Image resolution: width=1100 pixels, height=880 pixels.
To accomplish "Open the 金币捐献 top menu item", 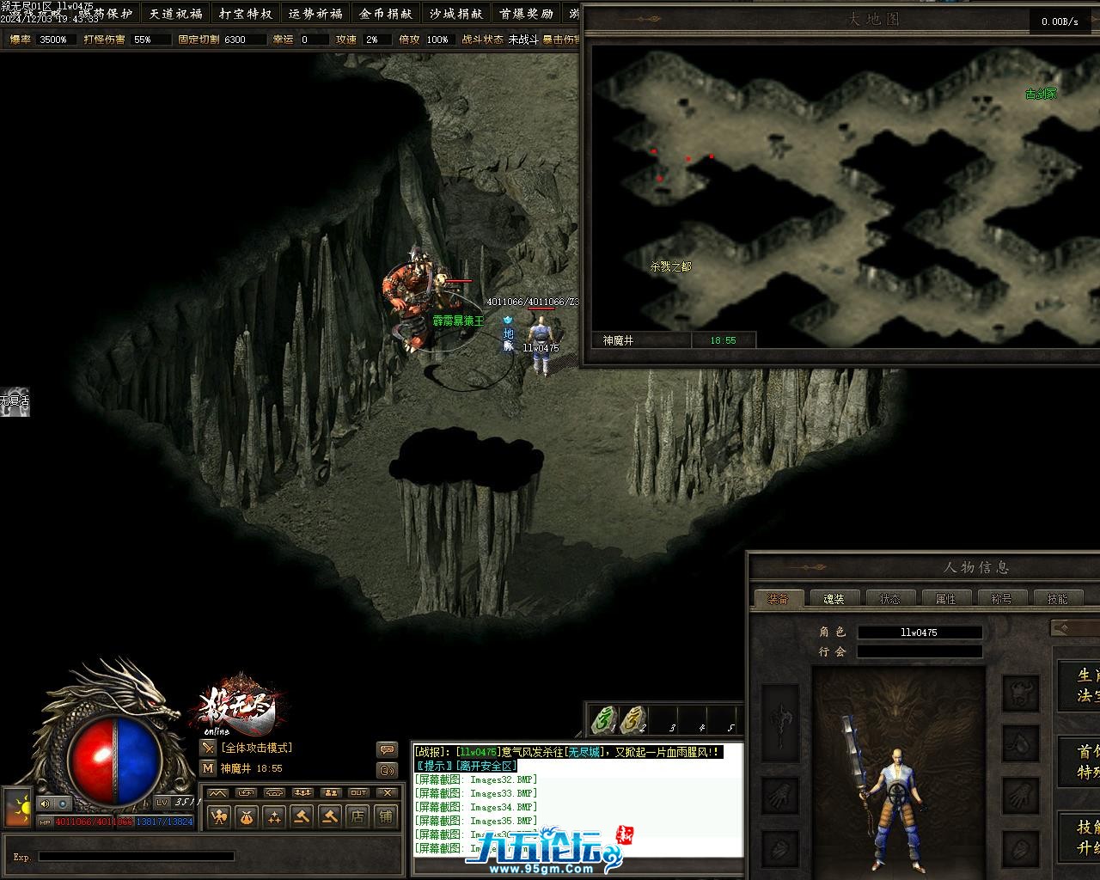I will pos(386,14).
